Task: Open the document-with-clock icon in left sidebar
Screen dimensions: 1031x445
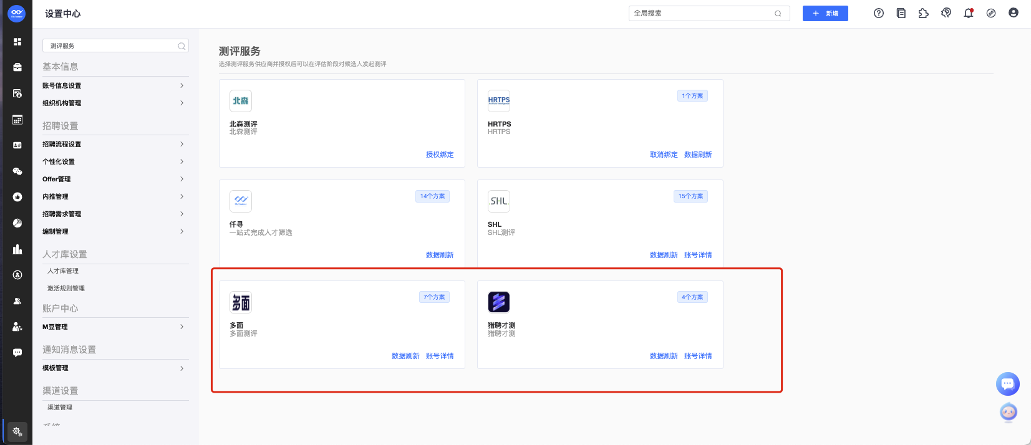Action: point(17,93)
